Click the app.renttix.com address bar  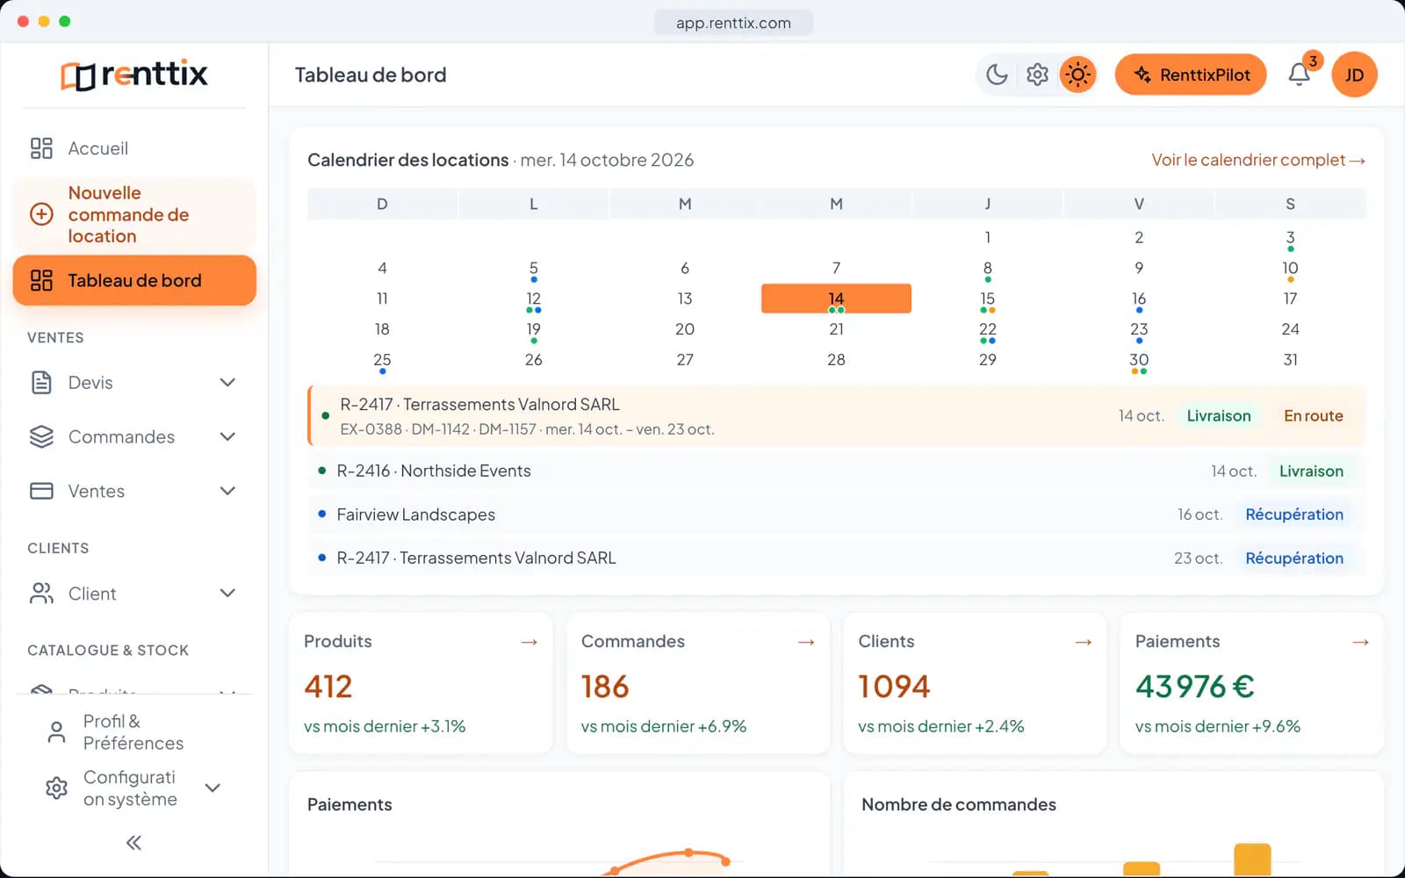click(733, 23)
